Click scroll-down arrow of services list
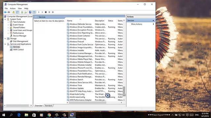 pos(124,100)
